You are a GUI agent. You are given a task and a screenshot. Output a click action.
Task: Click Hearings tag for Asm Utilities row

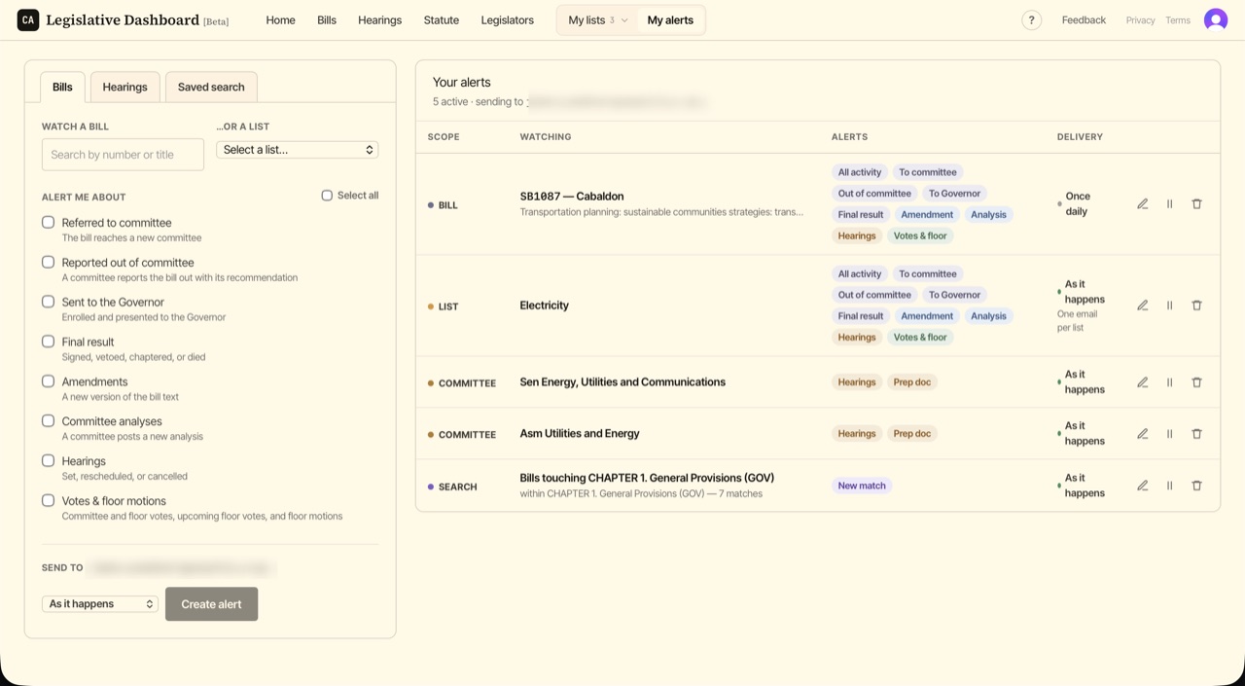coord(857,434)
